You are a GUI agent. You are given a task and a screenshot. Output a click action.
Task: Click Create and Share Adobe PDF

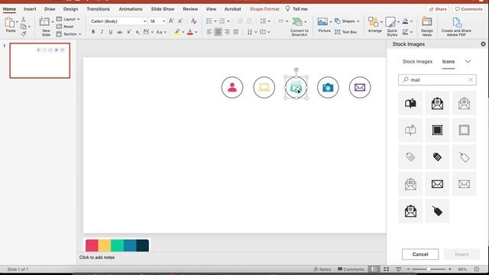click(x=456, y=27)
